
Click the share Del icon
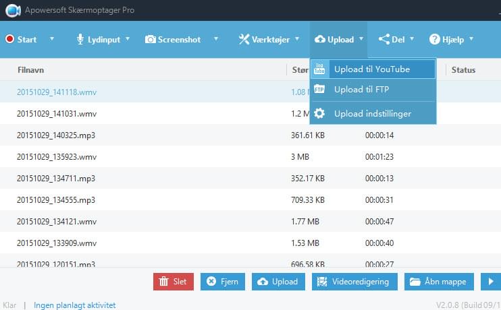pyautogui.click(x=384, y=39)
